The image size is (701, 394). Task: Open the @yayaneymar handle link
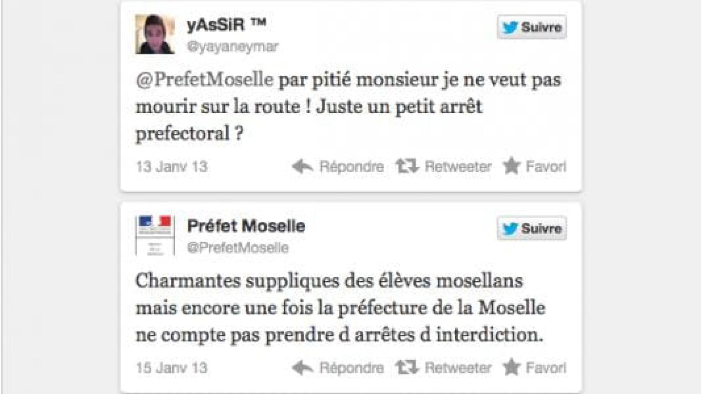(233, 47)
